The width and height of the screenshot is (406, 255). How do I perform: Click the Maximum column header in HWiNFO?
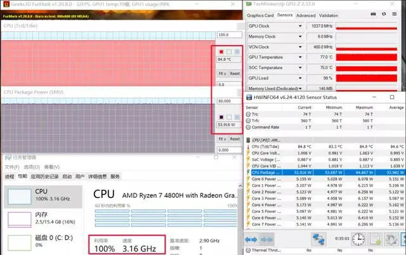coord(364,107)
